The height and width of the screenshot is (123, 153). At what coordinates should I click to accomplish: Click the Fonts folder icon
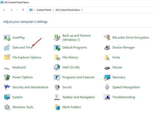(x=107, y=58)
